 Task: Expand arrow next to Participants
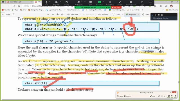(x=85, y=2)
